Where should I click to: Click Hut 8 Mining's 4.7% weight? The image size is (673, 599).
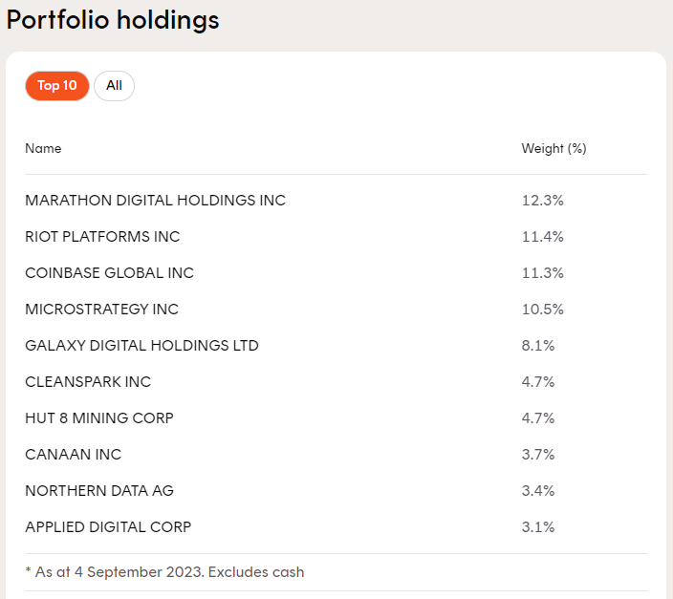click(x=538, y=417)
